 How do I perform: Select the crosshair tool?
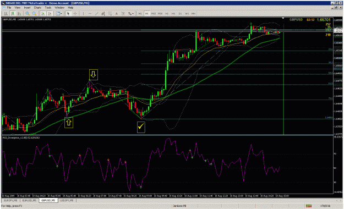tap(75, 14)
